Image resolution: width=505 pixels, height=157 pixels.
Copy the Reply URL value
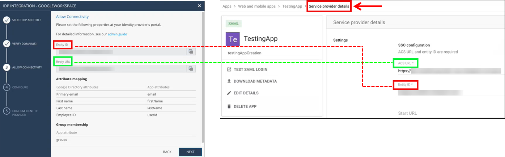(x=191, y=69)
